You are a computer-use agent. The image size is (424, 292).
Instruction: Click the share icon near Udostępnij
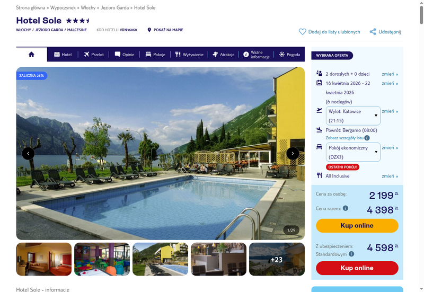(x=373, y=32)
